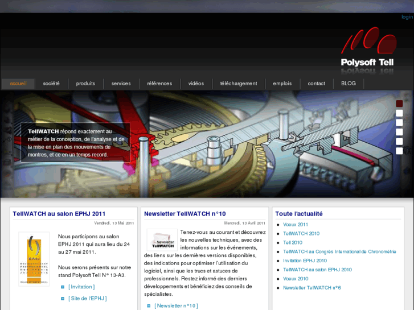The image size is (414, 310).
Task: Click the date Mercredi, 13 Avril 2011
Action: (245, 223)
